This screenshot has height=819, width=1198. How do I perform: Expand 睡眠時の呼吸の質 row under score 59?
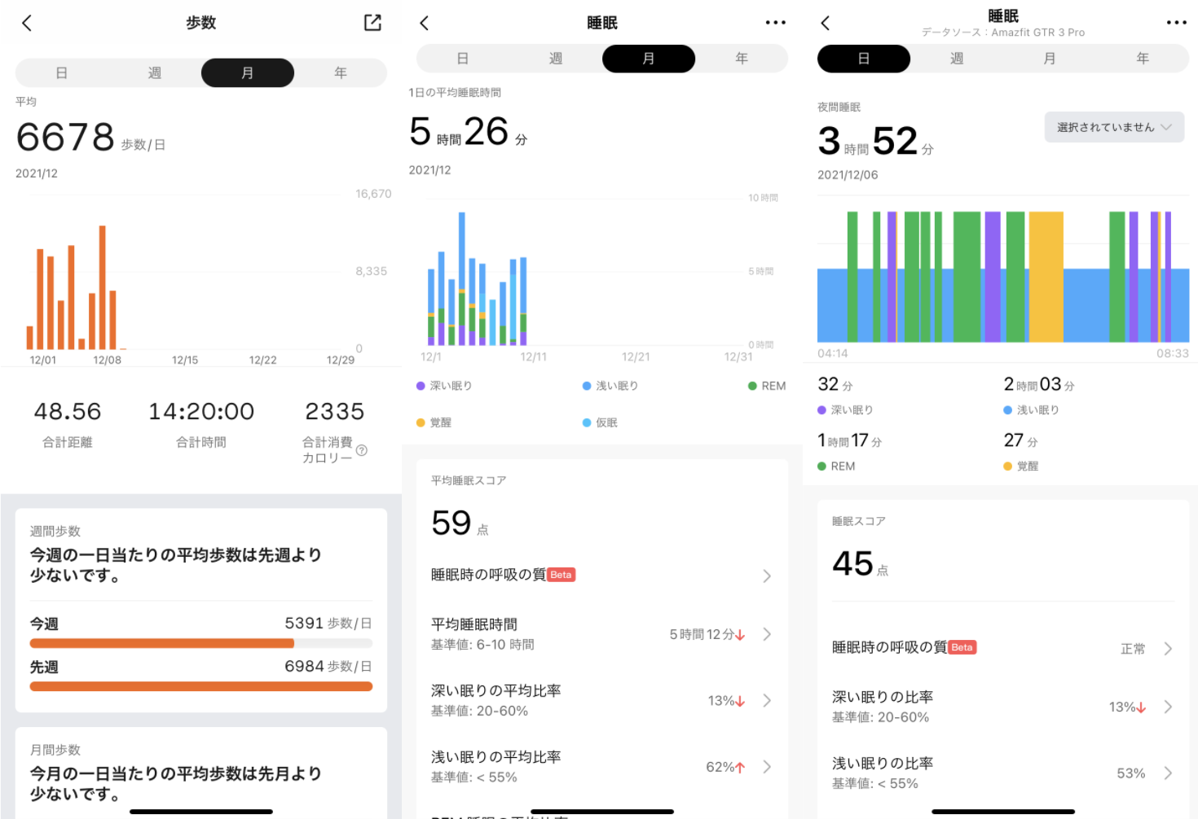coord(601,576)
